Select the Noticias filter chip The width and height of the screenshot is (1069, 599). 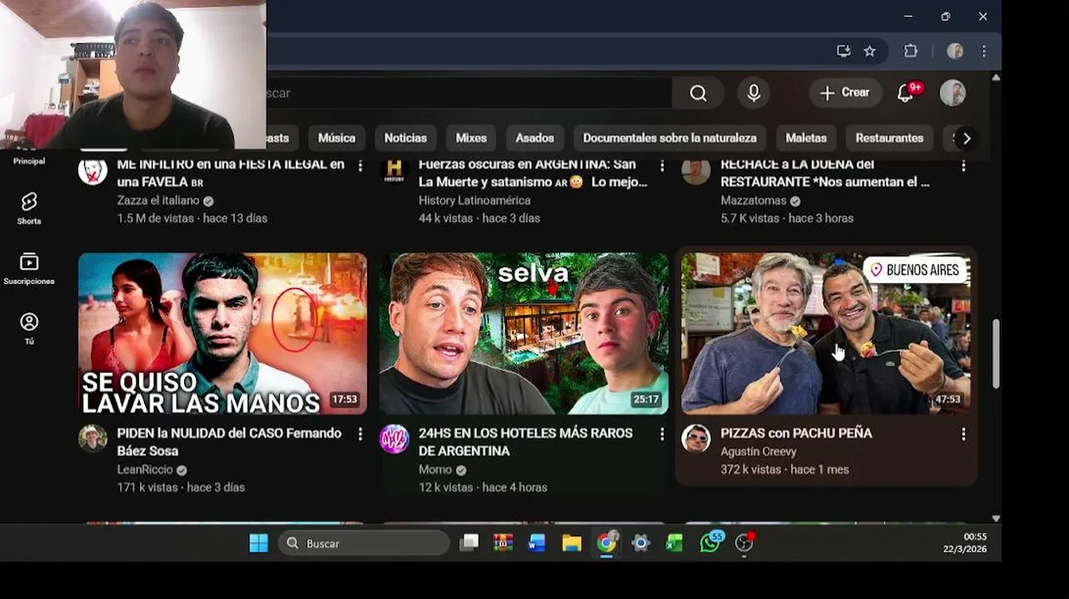(x=405, y=138)
